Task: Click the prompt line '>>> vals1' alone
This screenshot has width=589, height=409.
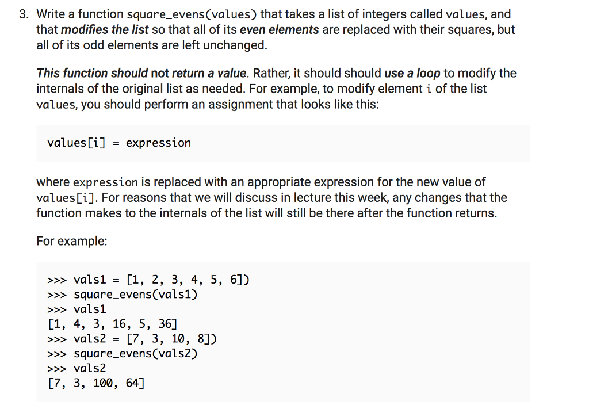Action: tap(77, 309)
